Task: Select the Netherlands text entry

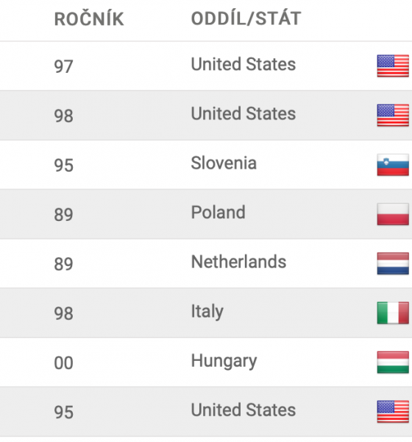Action: 238,262
